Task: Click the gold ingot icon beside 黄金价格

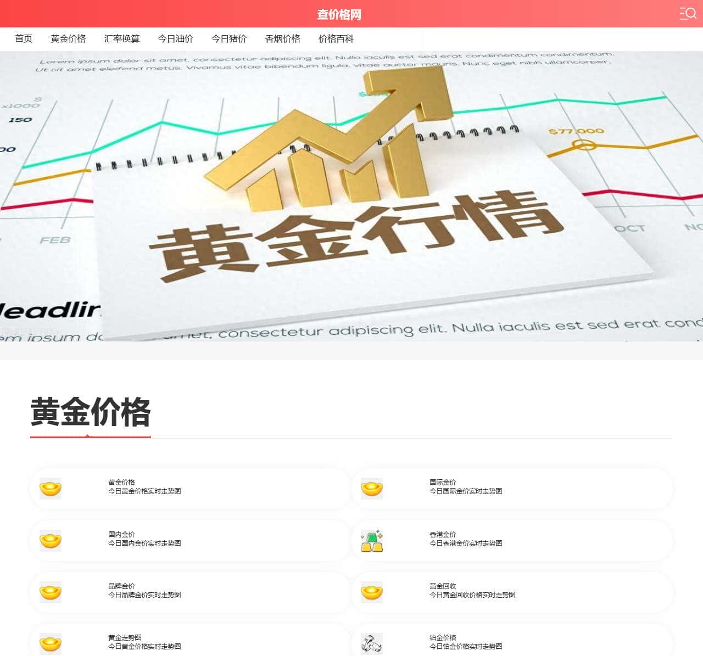Action: (x=50, y=489)
